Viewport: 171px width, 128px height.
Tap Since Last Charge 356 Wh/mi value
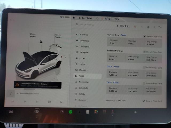tap(151, 60)
